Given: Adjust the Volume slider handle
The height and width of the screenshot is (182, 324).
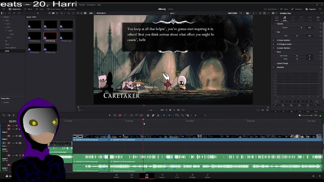Looking at the screenshot, I should 301,28.
